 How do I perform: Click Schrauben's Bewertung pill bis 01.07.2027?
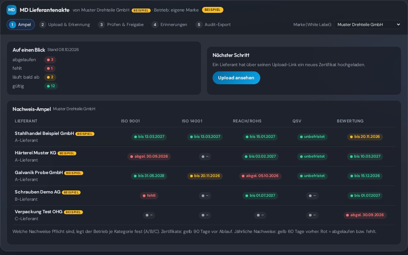(x=365, y=195)
